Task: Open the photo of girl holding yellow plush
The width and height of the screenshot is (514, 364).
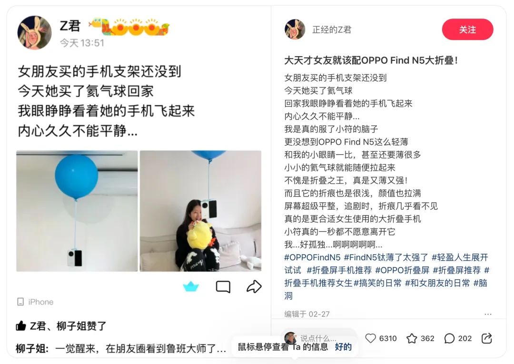Action: click(x=201, y=211)
